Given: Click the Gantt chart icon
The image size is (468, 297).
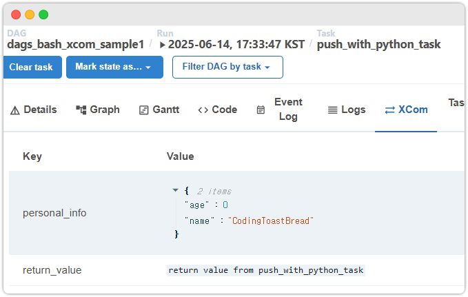Looking at the screenshot, I should (x=143, y=110).
